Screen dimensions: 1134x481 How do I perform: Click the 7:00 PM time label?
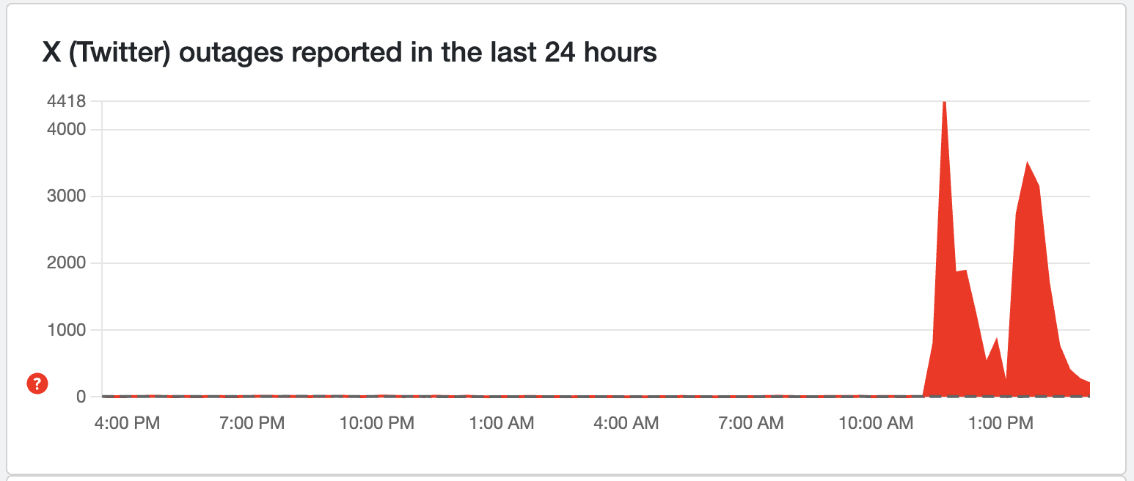pyautogui.click(x=252, y=423)
